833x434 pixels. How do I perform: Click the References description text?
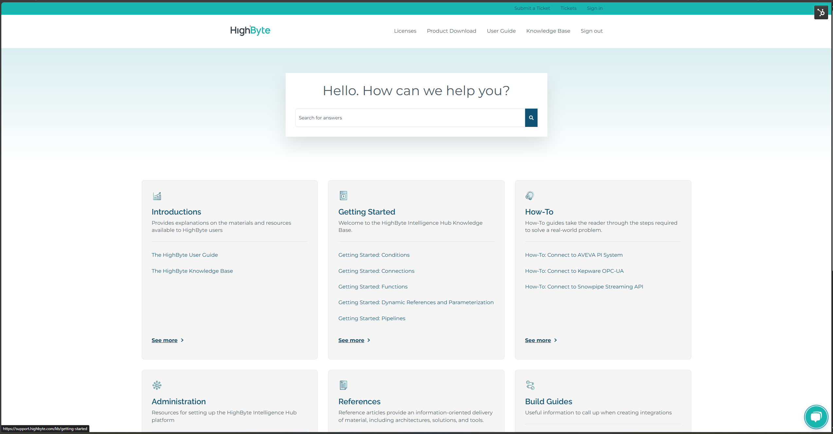(415, 416)
